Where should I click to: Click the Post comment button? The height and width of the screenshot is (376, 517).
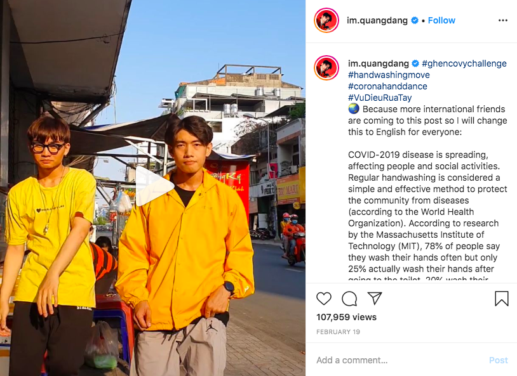[498, 360]
